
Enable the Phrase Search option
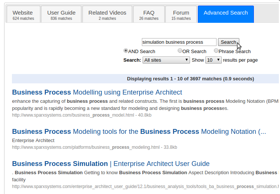pos(216,51)
